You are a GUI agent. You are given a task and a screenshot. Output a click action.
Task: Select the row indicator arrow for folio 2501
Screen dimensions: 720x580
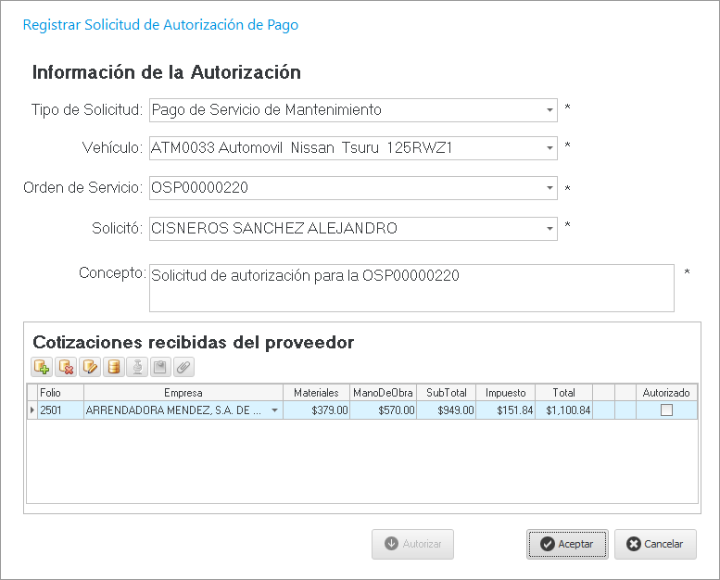pos(32,410)
